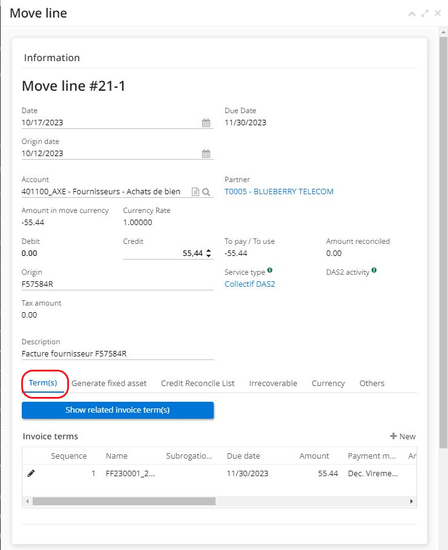Select the Irrecoverable tab
Screen dimensions: 448x550
pyautogui.click(x=273, y=383)
